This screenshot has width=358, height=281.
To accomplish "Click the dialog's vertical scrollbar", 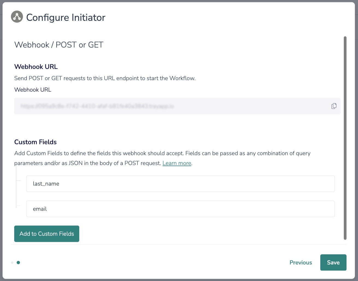I will [345, 138].
